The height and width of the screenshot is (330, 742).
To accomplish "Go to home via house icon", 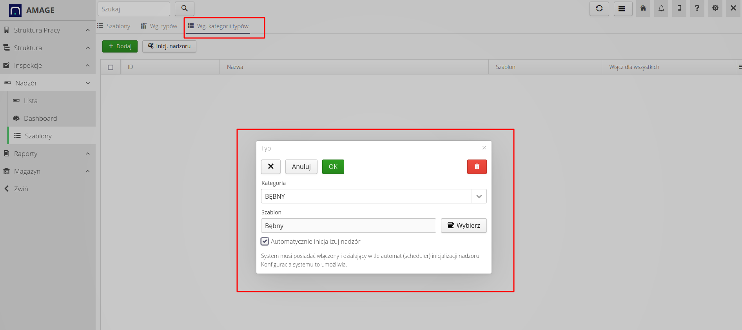I will (643, 9).
